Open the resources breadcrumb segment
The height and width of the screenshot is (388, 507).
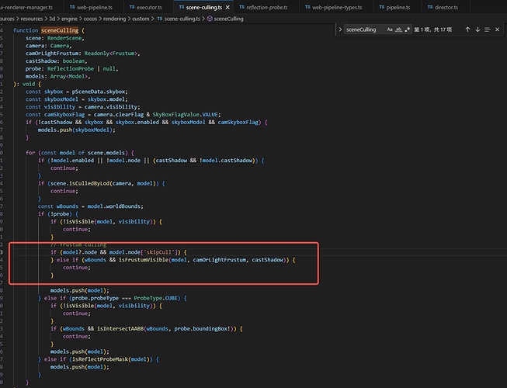point(32,19)
